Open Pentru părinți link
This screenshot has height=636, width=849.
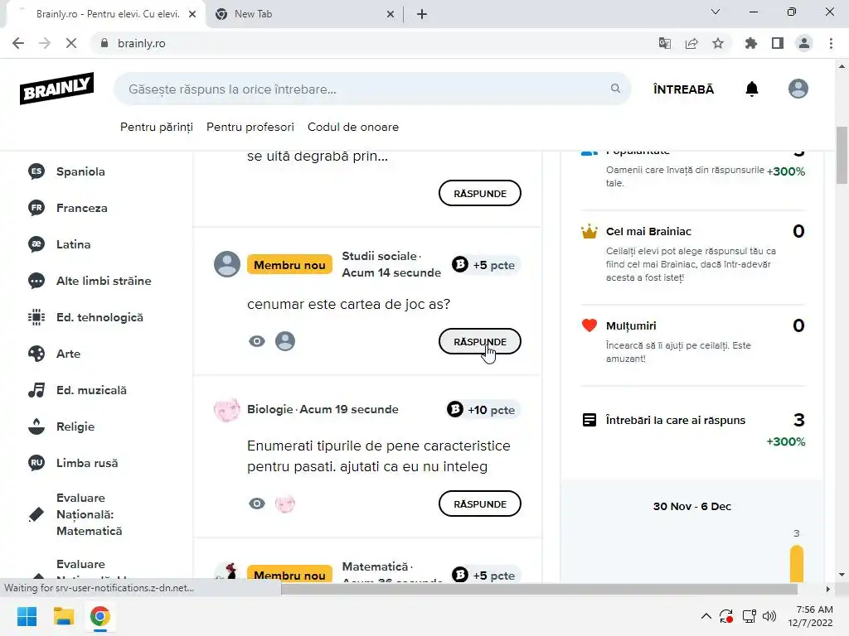157,127
